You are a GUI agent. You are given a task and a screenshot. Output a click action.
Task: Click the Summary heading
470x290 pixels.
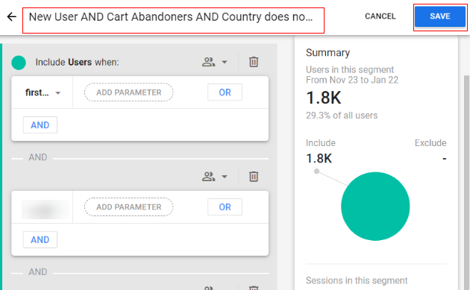(x=328, y=53)
